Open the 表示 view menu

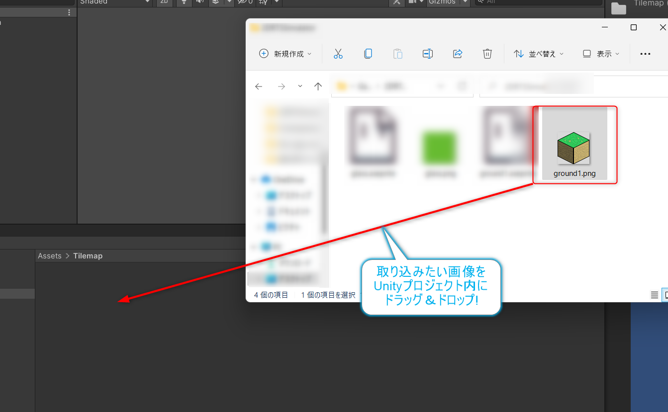pos(601,54)
